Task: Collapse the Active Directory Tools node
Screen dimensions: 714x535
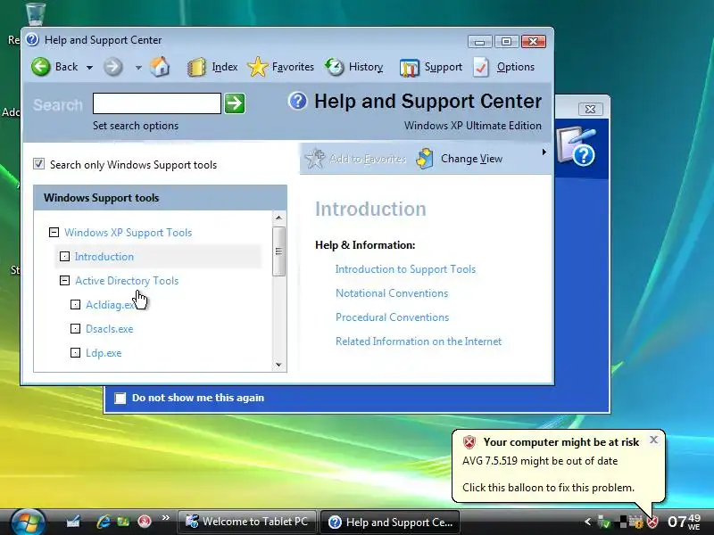Action: point(64,281)
